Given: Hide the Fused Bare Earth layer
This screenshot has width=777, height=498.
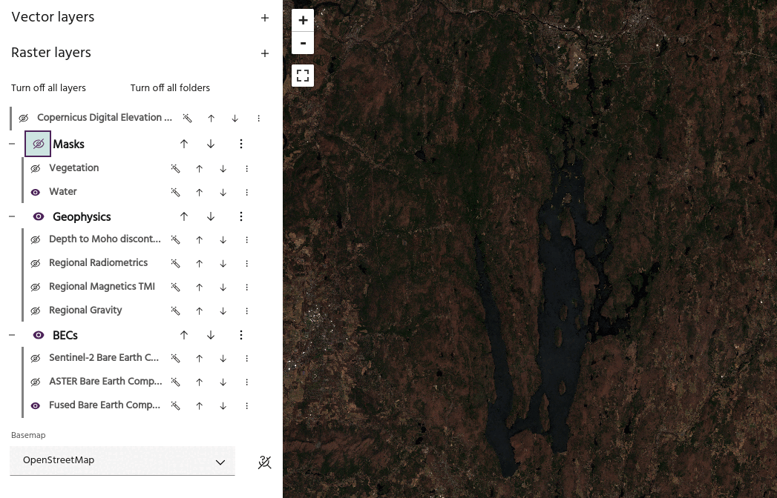Looking at the screenshot, I should 35,405.
